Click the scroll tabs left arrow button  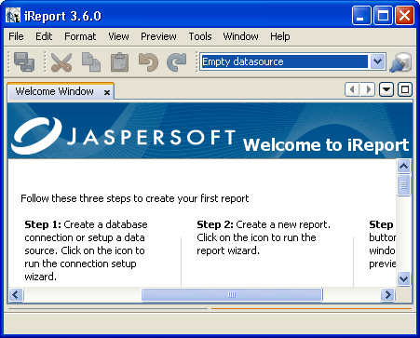(x=352, y=89)
